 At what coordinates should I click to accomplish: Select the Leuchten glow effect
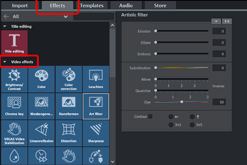[x=96, y=79]
